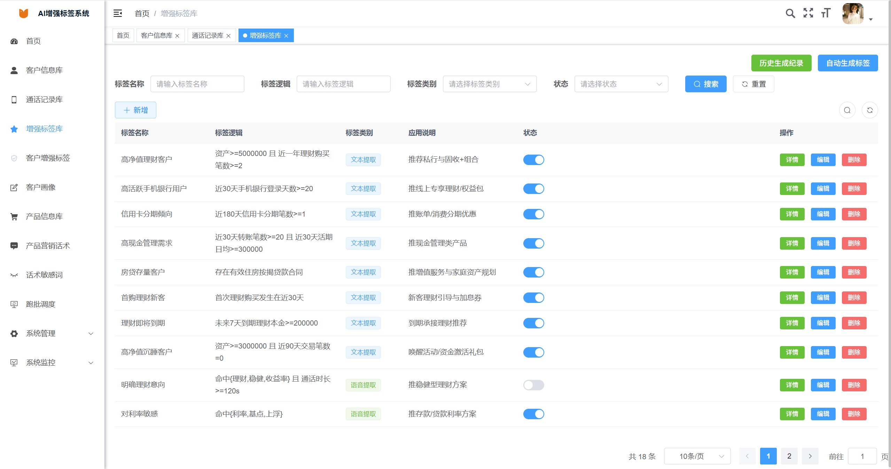Viewport: 891px width, 469px height.
Task: Turn off the 对利率敏感 status toggle
Action: (533, 414)
